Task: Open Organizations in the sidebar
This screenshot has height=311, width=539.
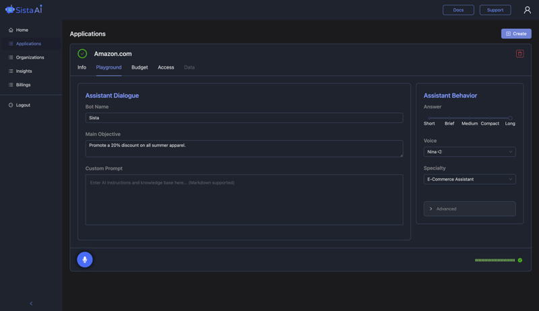Action: (x=31, y=57)
